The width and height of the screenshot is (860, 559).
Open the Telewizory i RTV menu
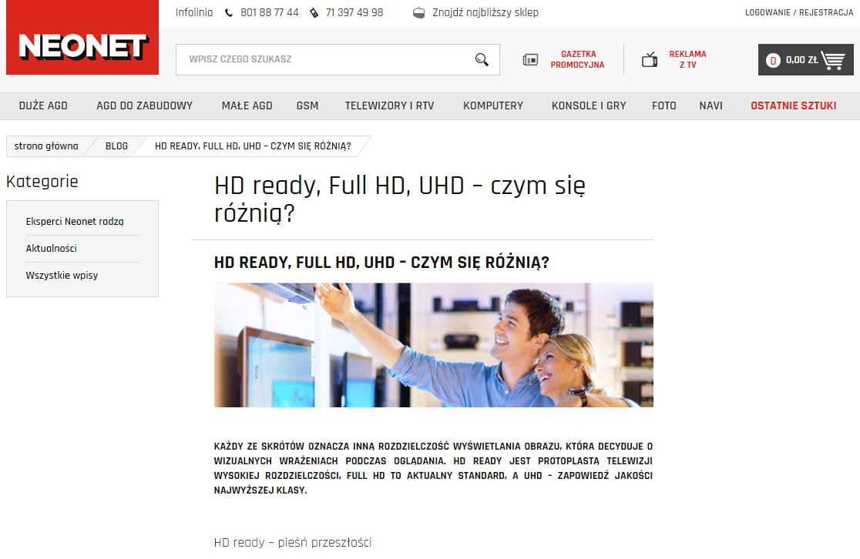[389, 105]
